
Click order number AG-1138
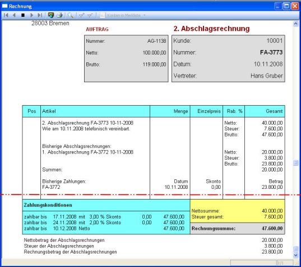coord(156,41)
